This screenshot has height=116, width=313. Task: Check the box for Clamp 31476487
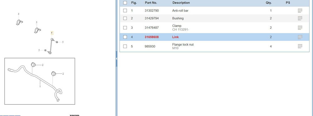click(125, 28)
